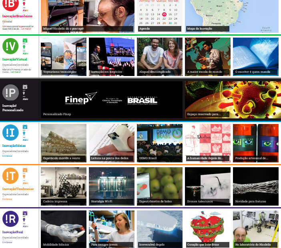Screen dimensions: 281x248
Task: Click Em breve under Inovação!Tendencias
Action: (x=7, y=199)
